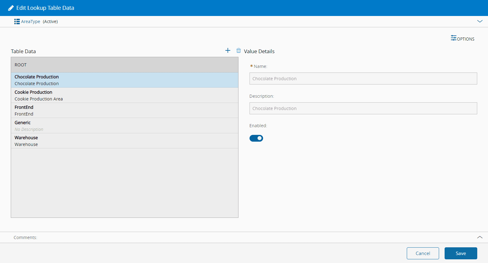Select the Chocolate Production row
Screen dimensions: 488x263
pyautogui.click(x=124, y=80)
